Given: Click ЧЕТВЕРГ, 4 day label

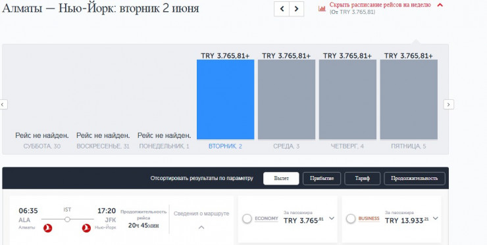Looking at the screenshot, I should (x=347, y=146).
